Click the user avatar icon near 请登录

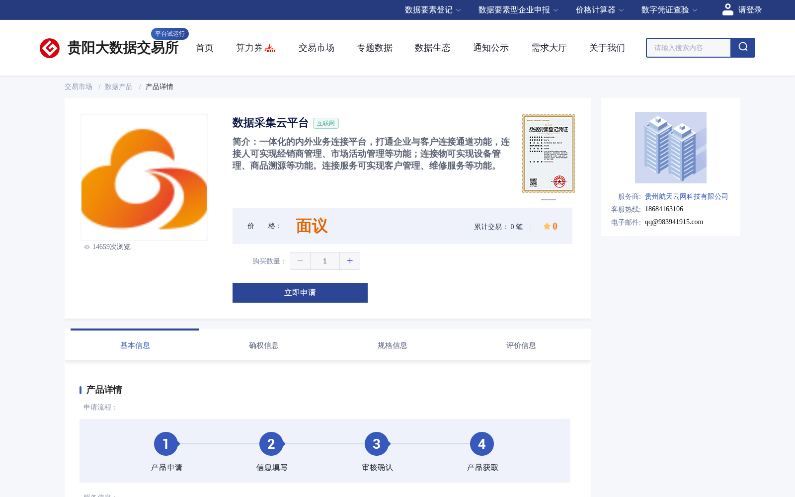(x=728, y=9)
